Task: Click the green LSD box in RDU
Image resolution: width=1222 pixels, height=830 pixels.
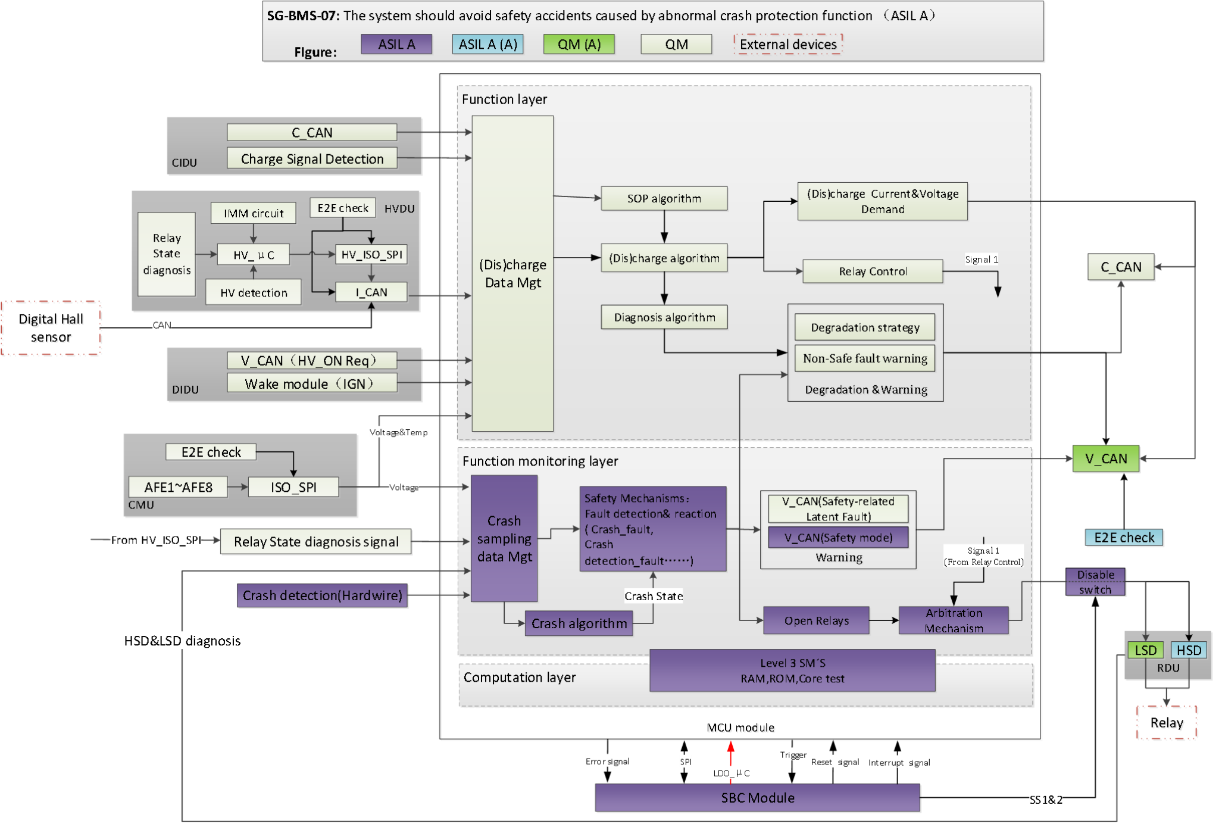Action: tap(1145, 650)
